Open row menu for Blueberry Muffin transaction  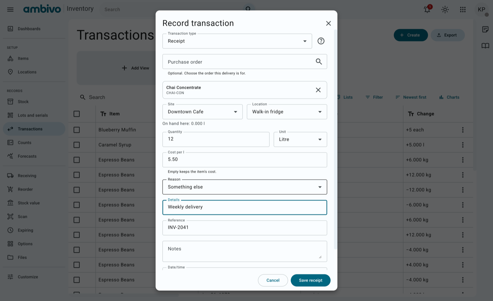tap(463, 130)
